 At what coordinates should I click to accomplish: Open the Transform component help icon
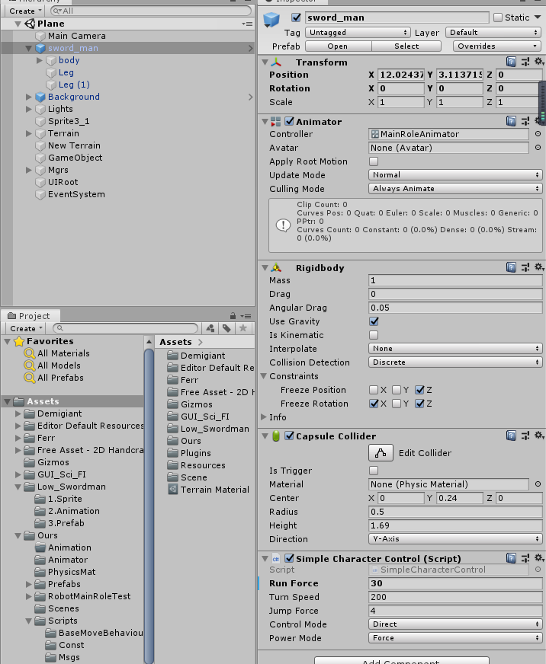pos(511,62)
